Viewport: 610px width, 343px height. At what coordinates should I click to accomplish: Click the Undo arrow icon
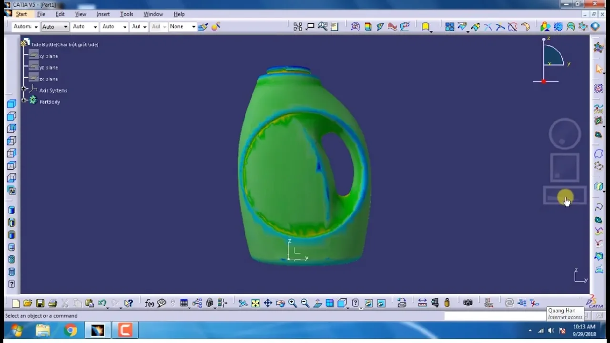click(x=102, y=303)
